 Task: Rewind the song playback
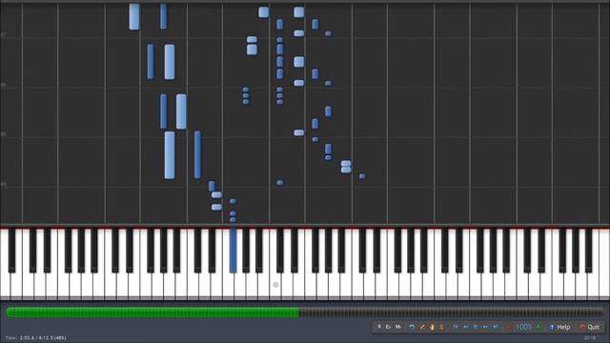[466, 327]
